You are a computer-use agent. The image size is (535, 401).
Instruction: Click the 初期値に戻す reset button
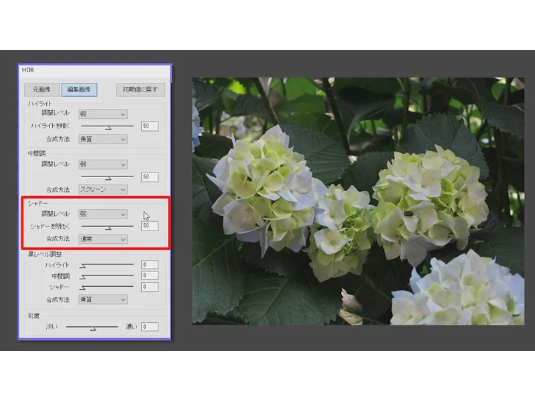coord(140,89)
